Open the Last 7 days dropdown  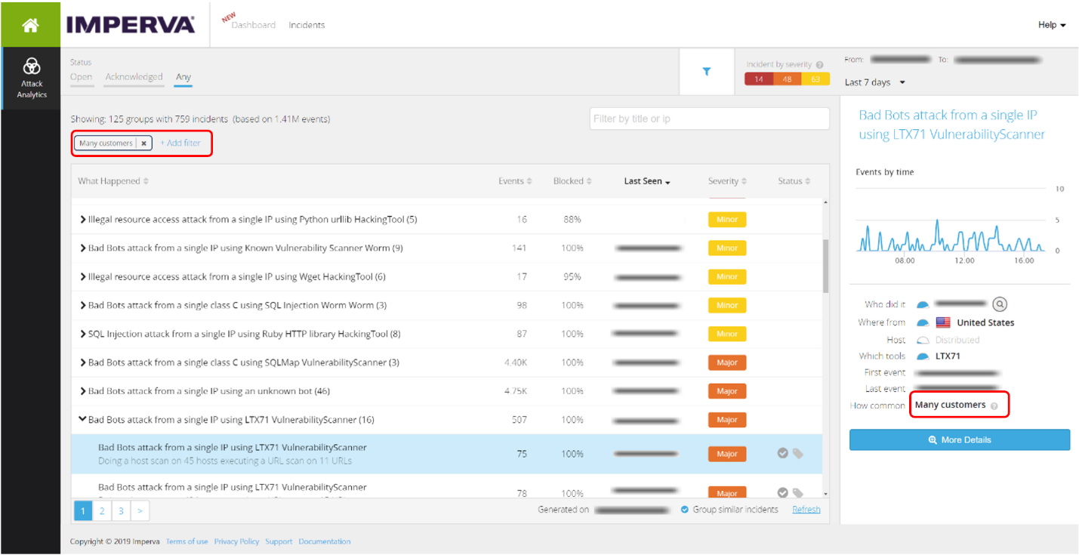[874, 82]
